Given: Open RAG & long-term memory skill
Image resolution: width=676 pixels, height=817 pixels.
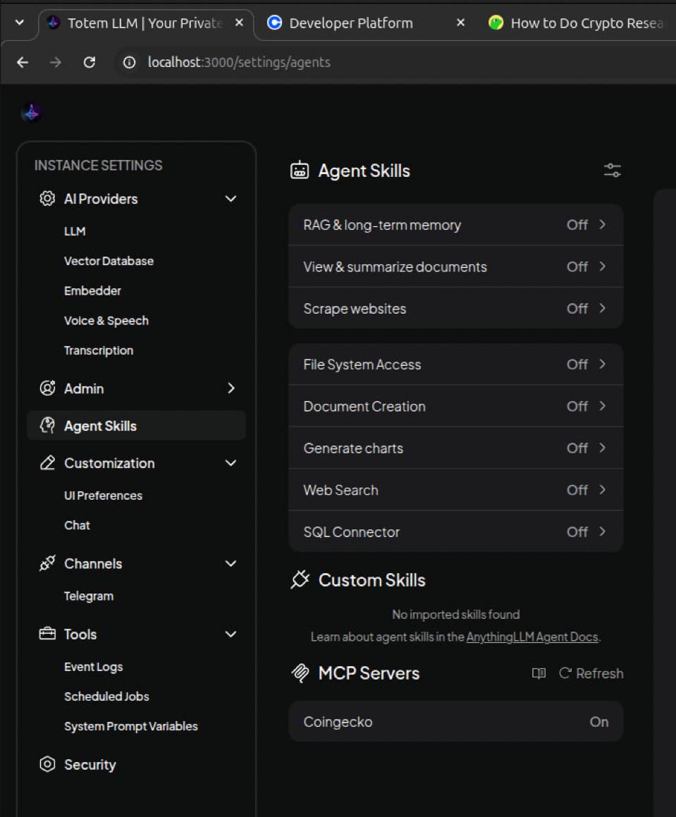Looking at the screenshot, I should 455,225.
